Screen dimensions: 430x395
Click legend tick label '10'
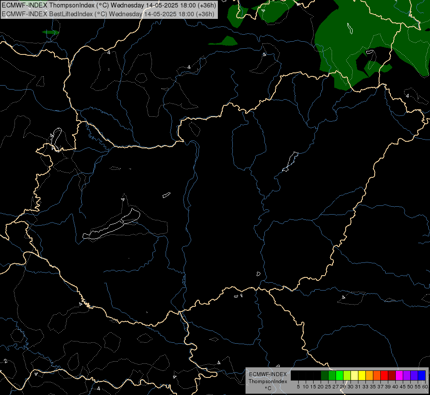click(306, 387)
